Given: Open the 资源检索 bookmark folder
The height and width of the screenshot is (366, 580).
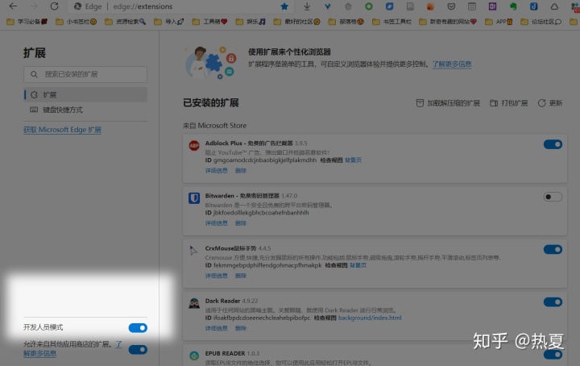Looking at the screenshot, I should click(x=126, y=22).
